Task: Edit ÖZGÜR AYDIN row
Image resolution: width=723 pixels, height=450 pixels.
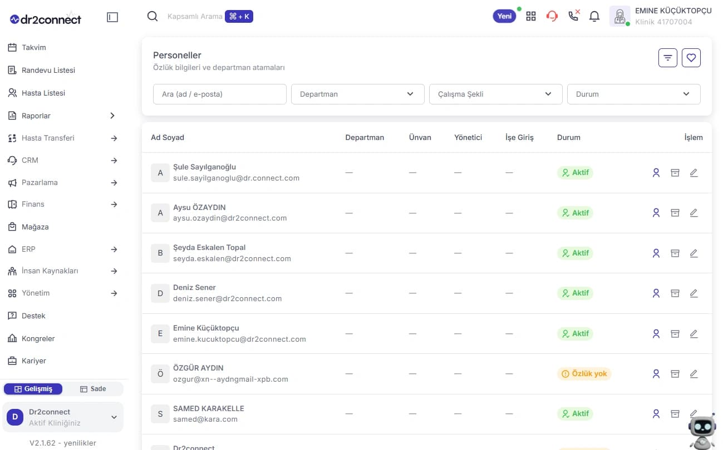Action: pyautogui.click(x=694, y=373)
